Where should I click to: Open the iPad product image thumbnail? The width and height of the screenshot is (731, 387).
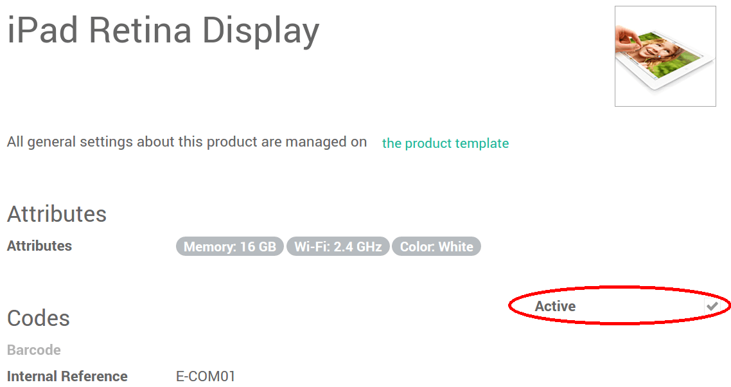(665, 57)
